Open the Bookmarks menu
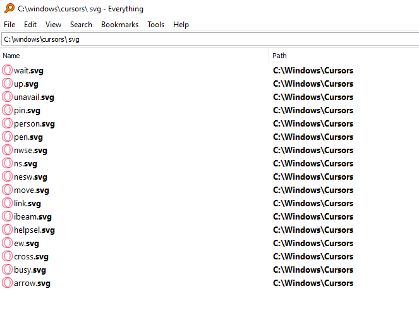The height and width of the screenshot is (329, 419). tap(119, 25)
